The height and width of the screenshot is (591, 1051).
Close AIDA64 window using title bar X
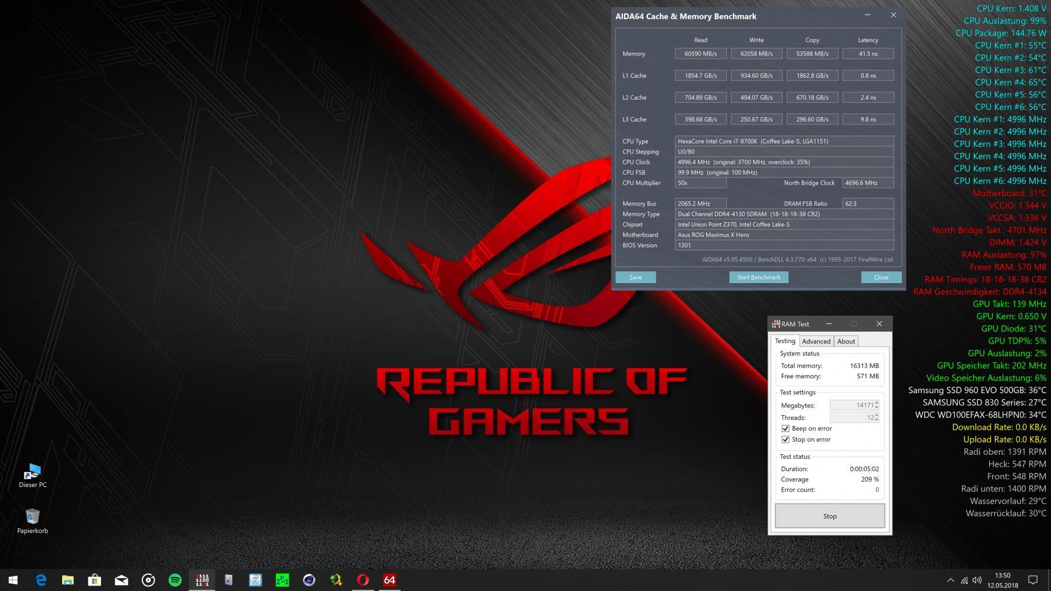pyautogui.click(x=893, y=15)
